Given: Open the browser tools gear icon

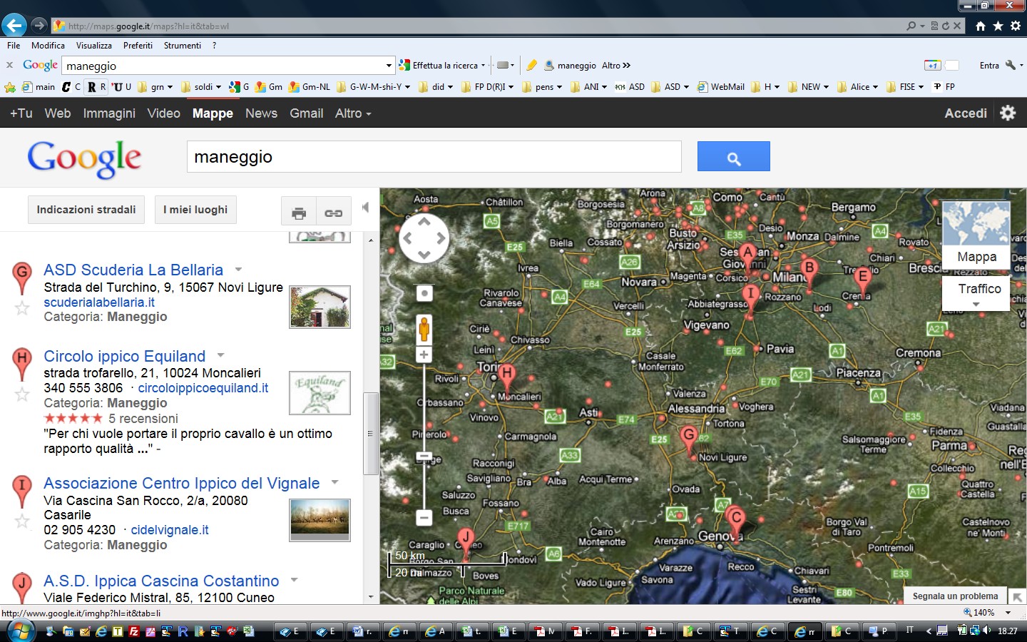Looking at the screenshot, I should point(1016,26).
